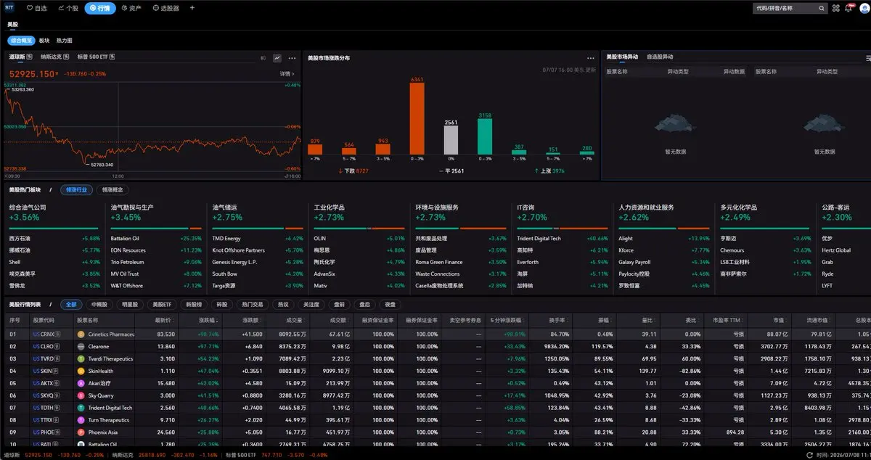Select the 全部 filter chip
871x460 pixels.
click(71, 305)
